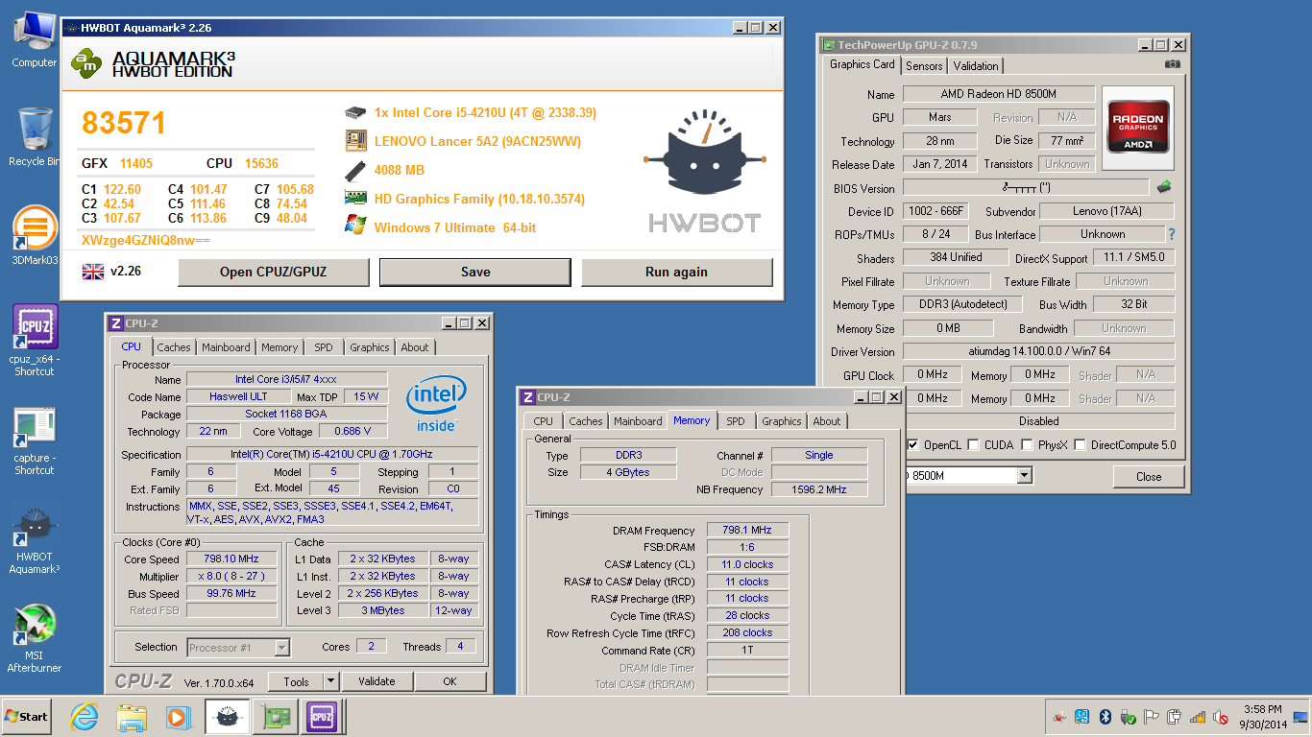Click the Tools button in CPU-Z
Viewport: 1312px width, 737px height.
click(x=296, y=681)
